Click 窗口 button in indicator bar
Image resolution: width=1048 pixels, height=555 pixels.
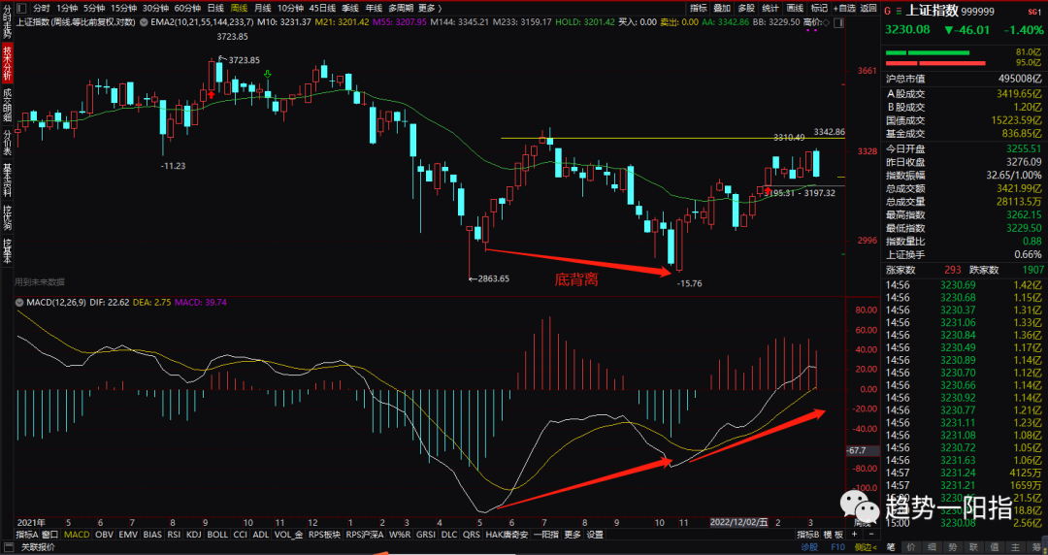point(50,535)
